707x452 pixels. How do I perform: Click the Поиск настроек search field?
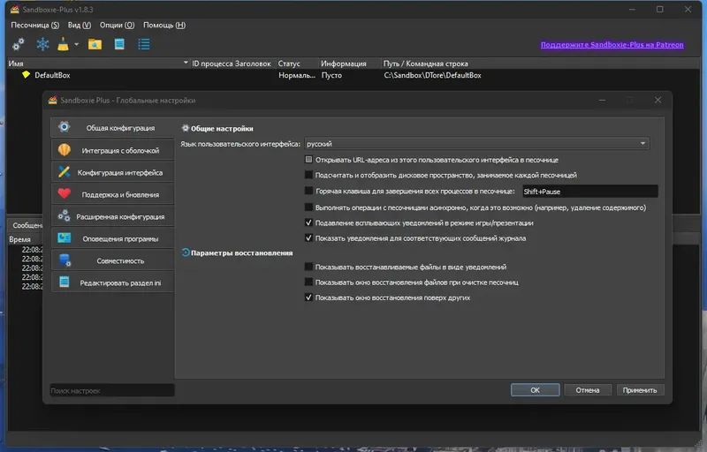tap(112, 390)
